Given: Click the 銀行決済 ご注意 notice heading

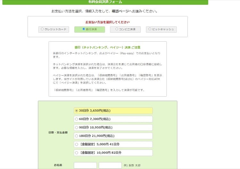Looking at the screenshot, I should click(107, 47).
